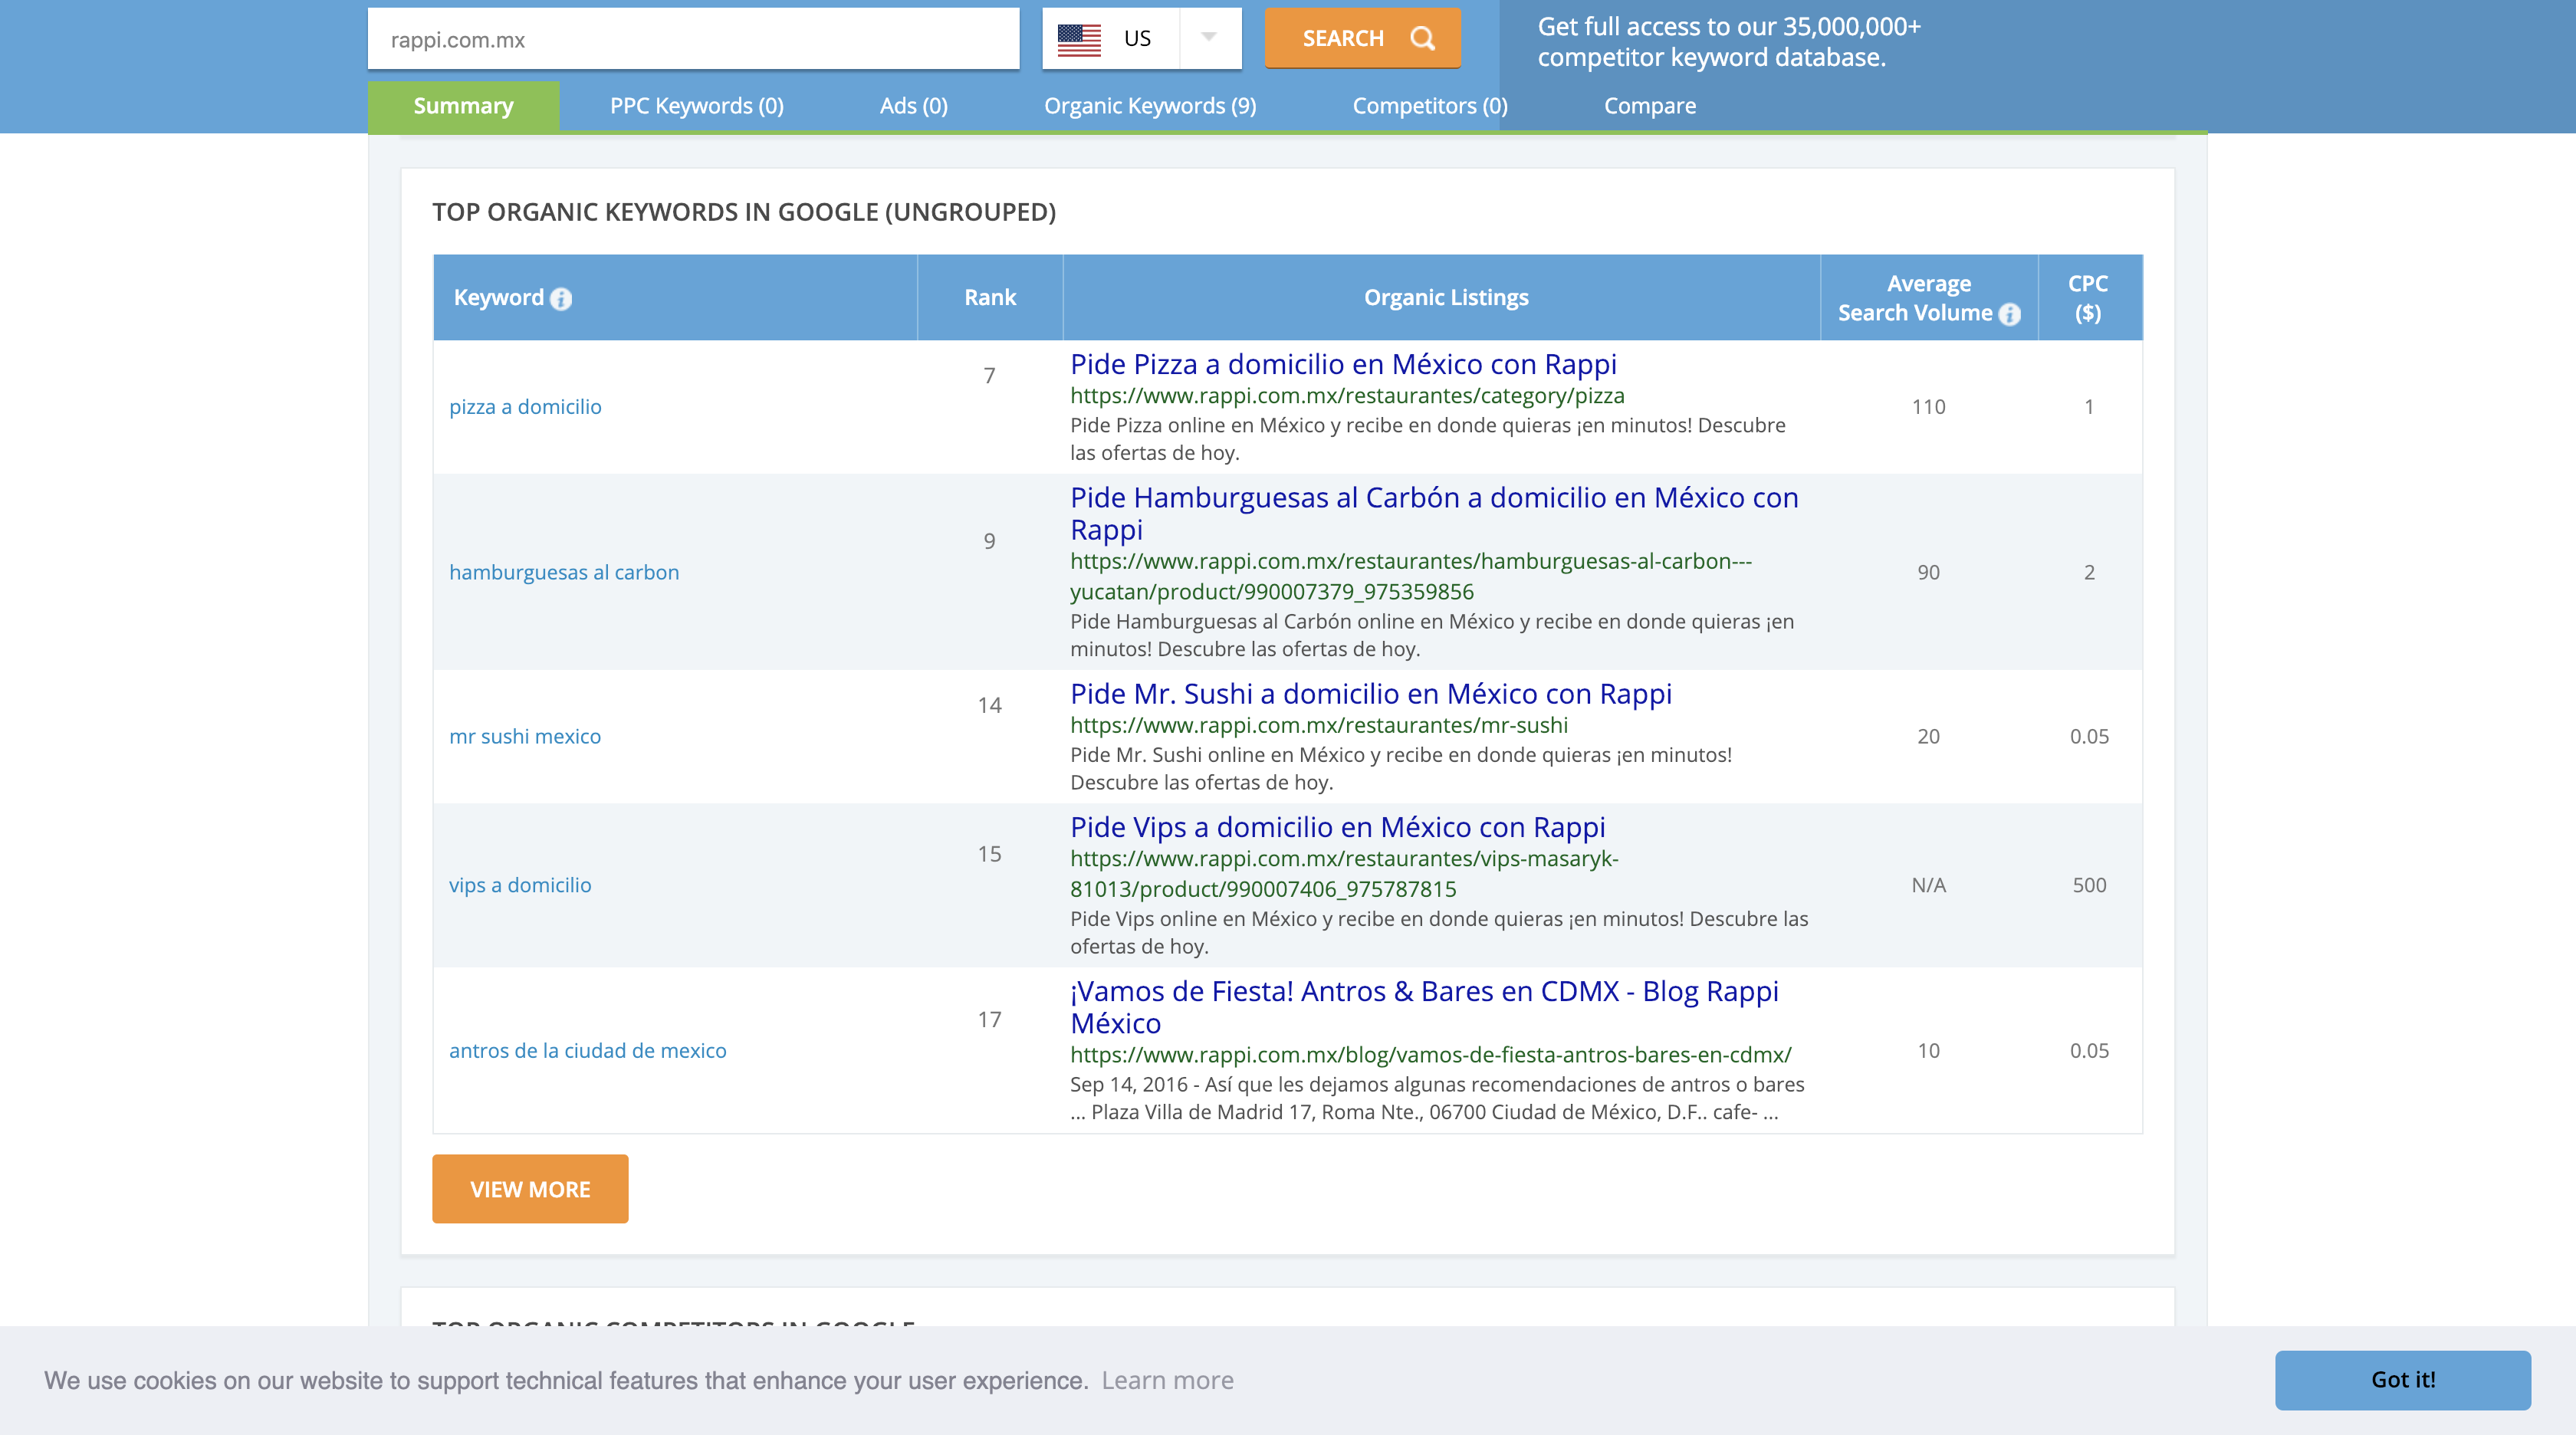Open the Learn more cookie link
2576x1435 pixels.
[x=1167, y=1381]
